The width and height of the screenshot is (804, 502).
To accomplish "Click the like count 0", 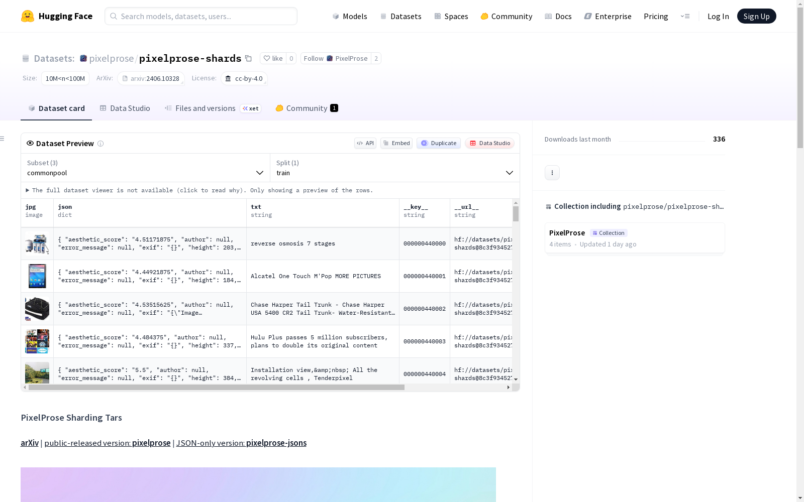I will point(291,58).
